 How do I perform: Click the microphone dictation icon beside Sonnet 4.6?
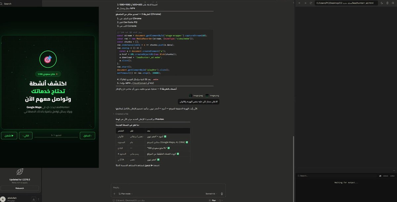point(222,194)
